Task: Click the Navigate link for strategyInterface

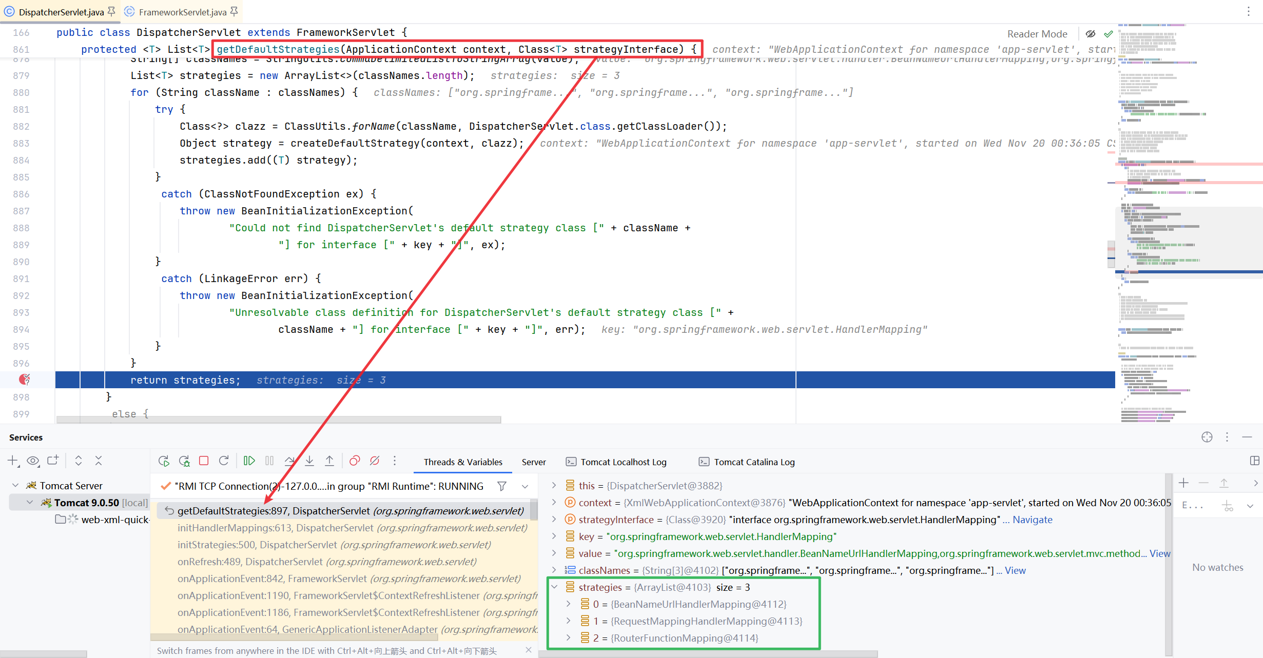Action: click(1032, 520)
